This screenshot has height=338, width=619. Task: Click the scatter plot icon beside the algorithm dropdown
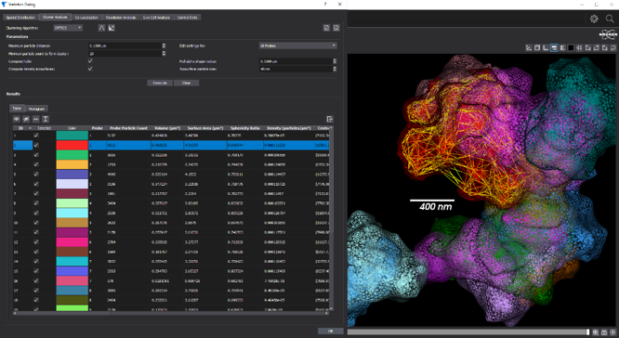112,28
